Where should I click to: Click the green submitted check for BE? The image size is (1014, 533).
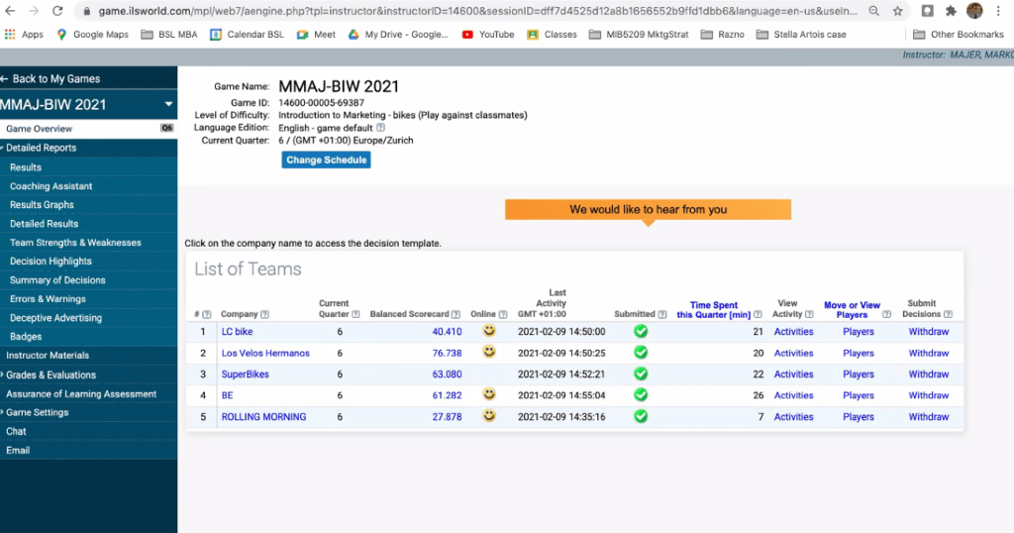[x=641, y=395]
